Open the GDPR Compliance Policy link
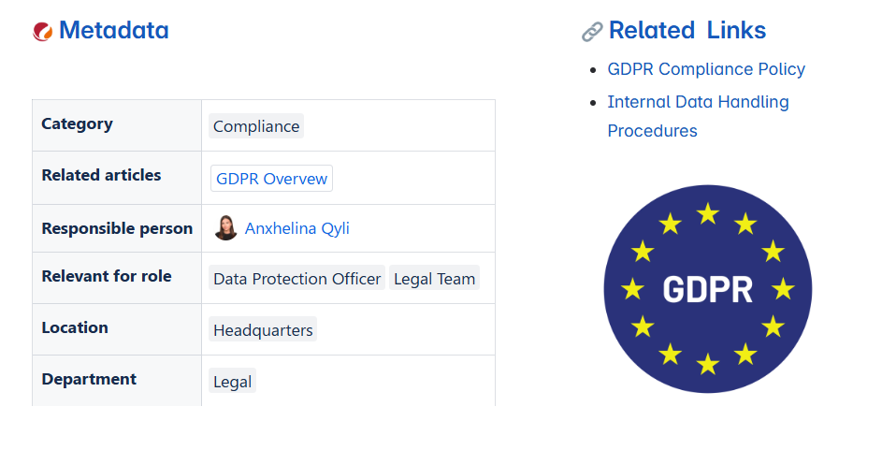The image size is (882, 450). point(706,69)
